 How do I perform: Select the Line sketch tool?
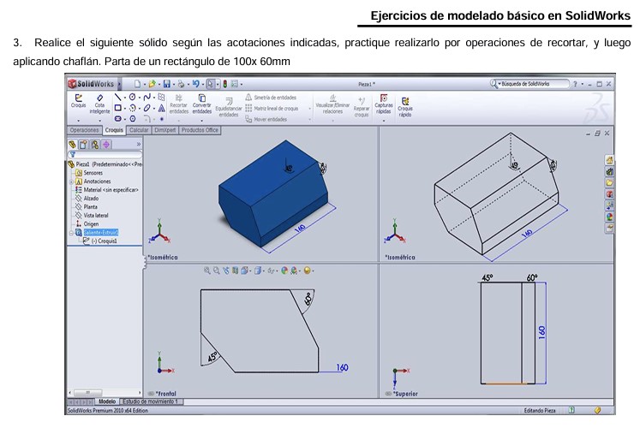coord(117,97)
